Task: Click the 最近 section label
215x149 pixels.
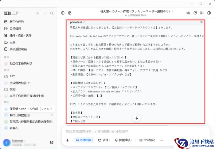Action: click(6, 102)
